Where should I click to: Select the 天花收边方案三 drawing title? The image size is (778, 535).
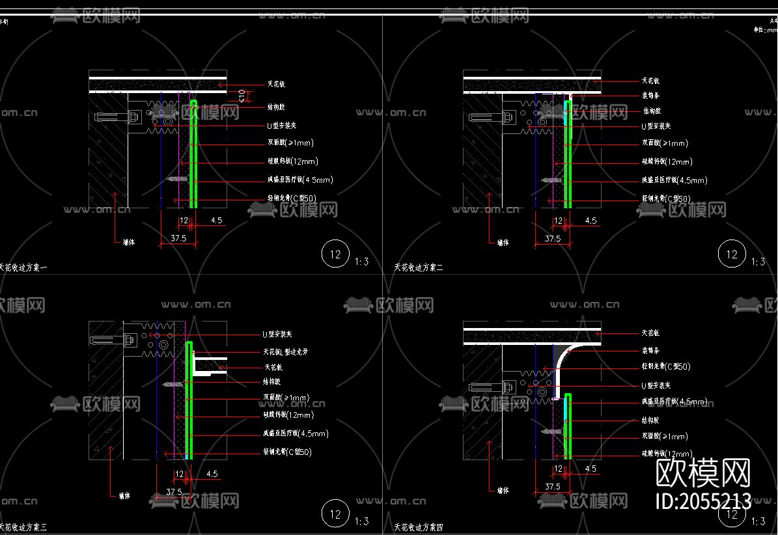[x=23, y=527]
